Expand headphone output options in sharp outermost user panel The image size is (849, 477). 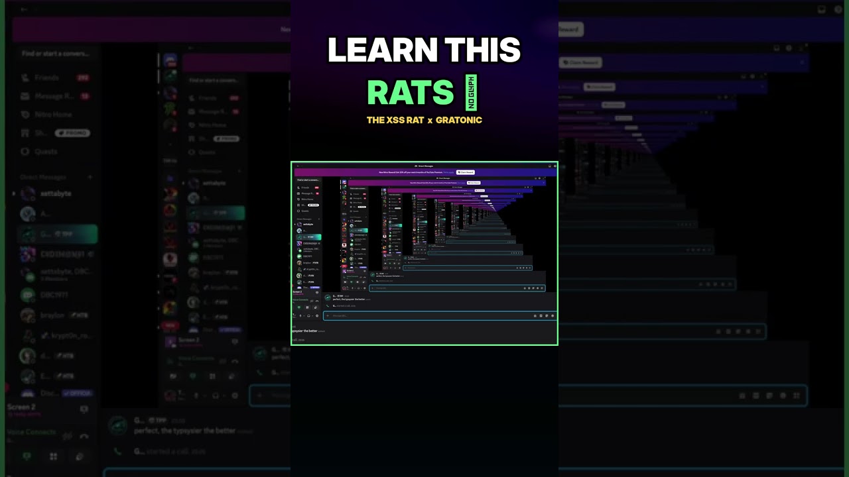click(x=312, y=316)
